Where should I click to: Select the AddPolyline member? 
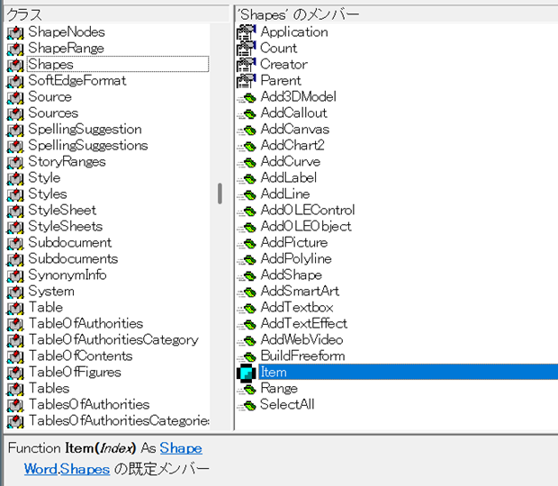tap(296, 258)
